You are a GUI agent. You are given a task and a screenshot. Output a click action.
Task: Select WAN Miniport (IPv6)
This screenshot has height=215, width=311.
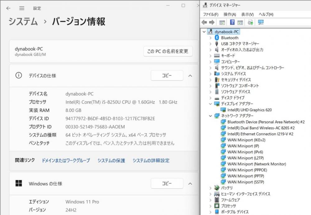[x=245, y=152]
